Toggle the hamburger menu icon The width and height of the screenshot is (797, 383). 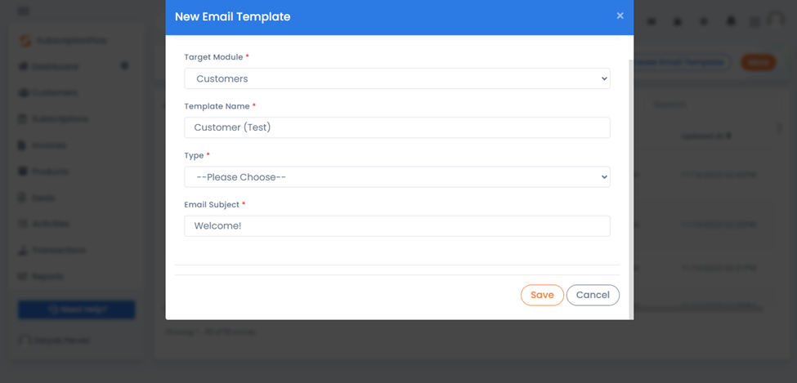coord(24,11)
